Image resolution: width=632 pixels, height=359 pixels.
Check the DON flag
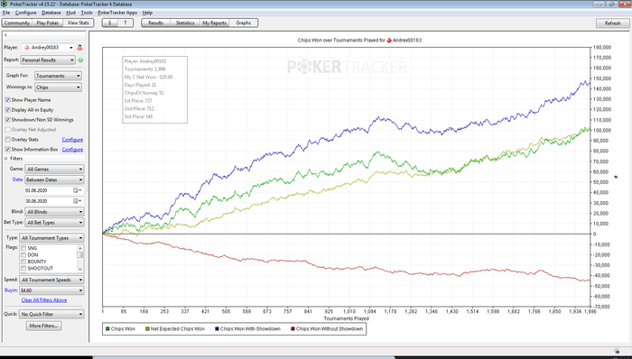click(23, 254)
